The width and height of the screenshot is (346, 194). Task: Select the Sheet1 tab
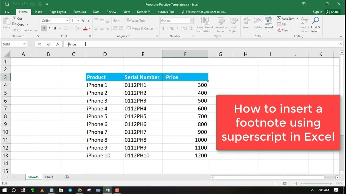(34, 177)
